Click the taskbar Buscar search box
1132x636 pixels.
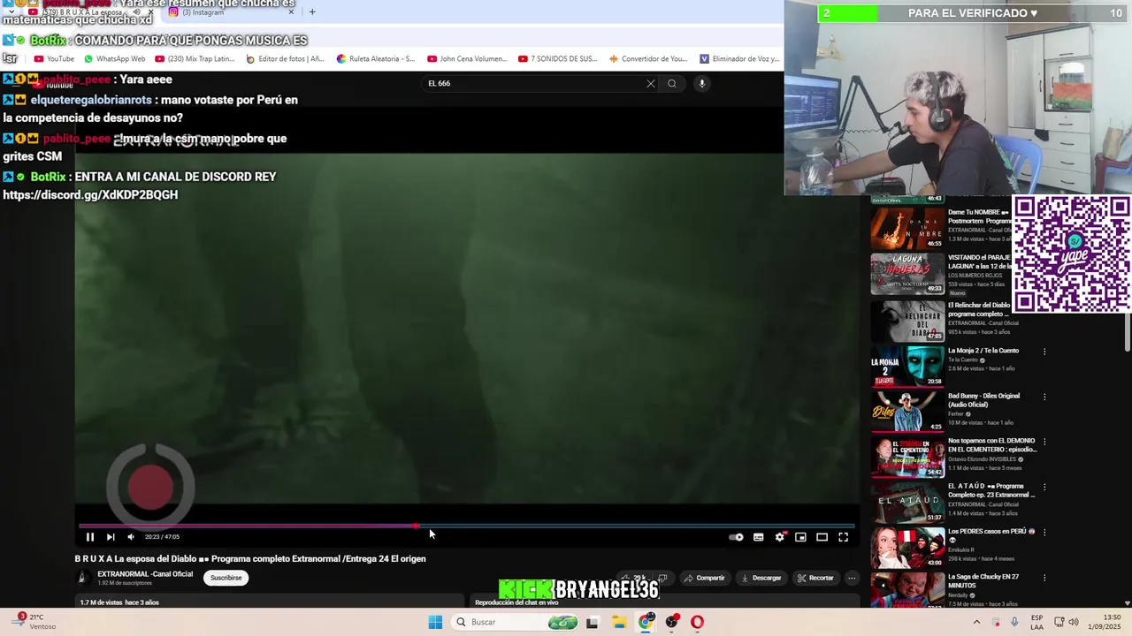click(516, 622)
